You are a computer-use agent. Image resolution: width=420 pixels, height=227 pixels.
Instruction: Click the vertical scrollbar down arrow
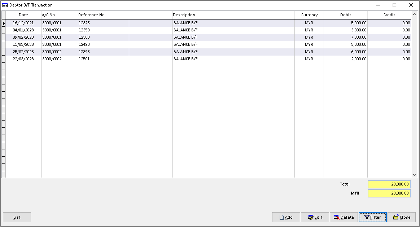point(415,174)
